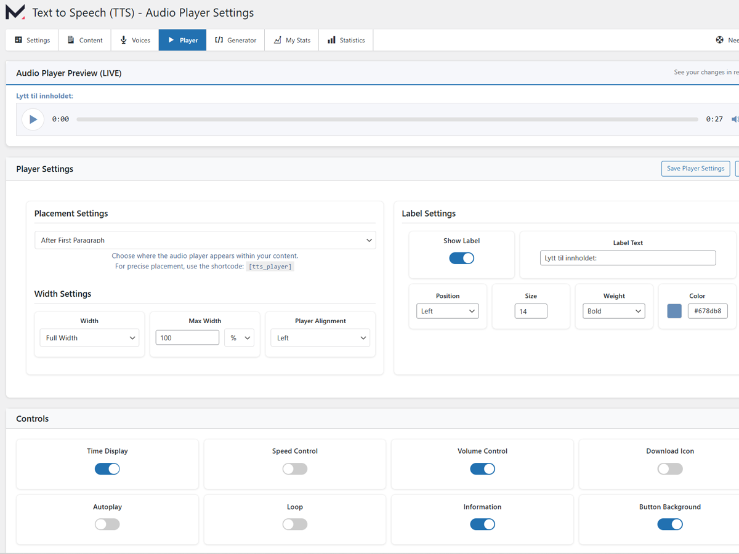739x554 pixels.
Task: Expand the Player Alignment dropdown
Action: coord(320,338)
